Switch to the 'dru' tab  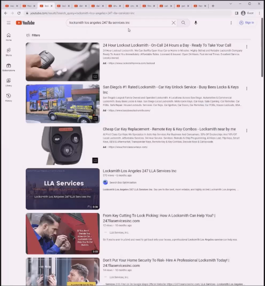(115, 6)
